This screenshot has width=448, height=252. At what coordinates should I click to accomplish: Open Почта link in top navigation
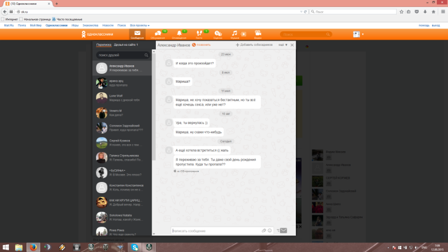(22, 25)
